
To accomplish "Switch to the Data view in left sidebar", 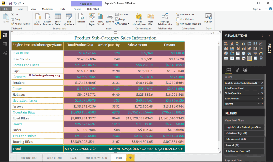I will point(5,44).
